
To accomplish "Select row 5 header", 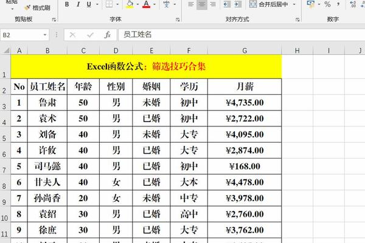I will tap(5, 134).
